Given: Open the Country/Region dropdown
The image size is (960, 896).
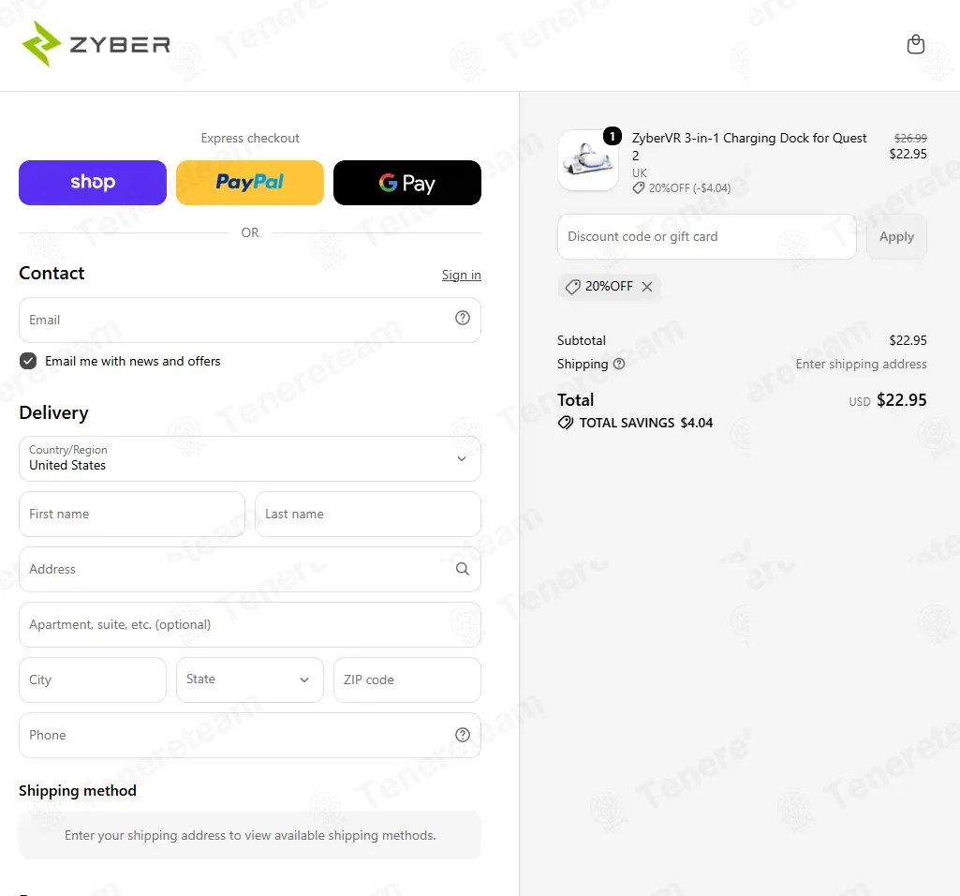Looking at the screenshot, I should pos(250,458).
